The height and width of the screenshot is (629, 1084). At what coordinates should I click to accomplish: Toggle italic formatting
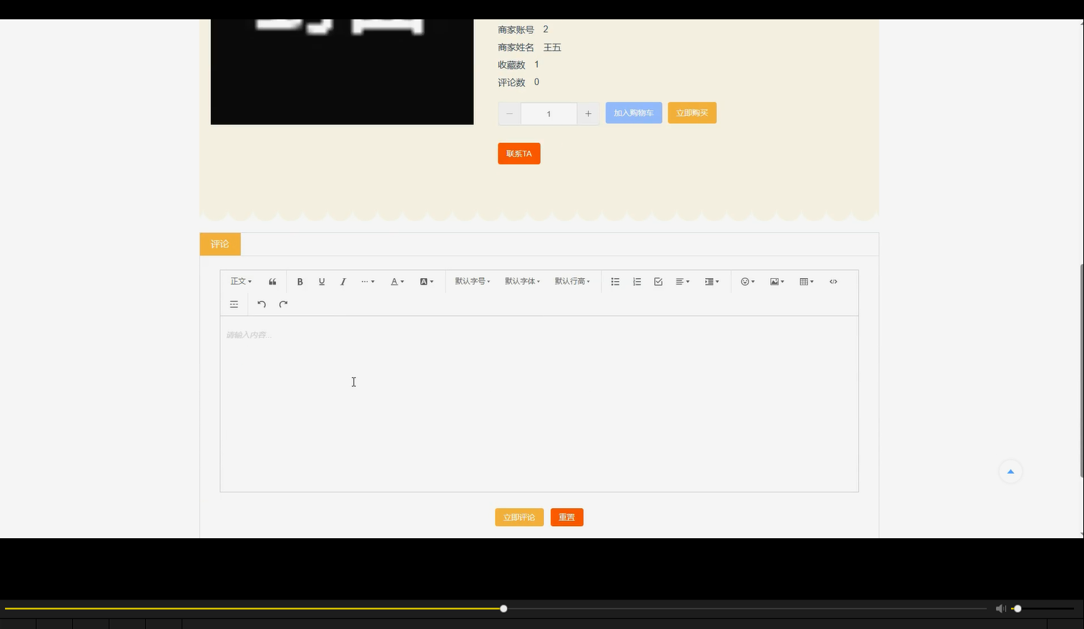click(343, 282)
